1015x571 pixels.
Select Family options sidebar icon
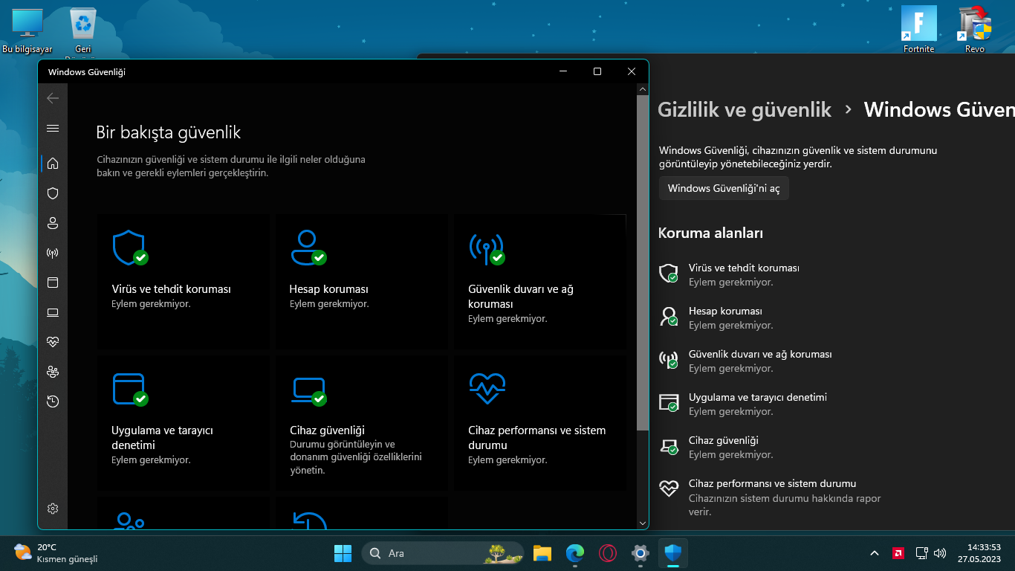tap(53, 372)
